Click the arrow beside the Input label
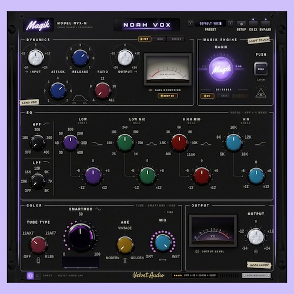Image resolution: width=294 pixels, height=294 pixels. point(26,72)
